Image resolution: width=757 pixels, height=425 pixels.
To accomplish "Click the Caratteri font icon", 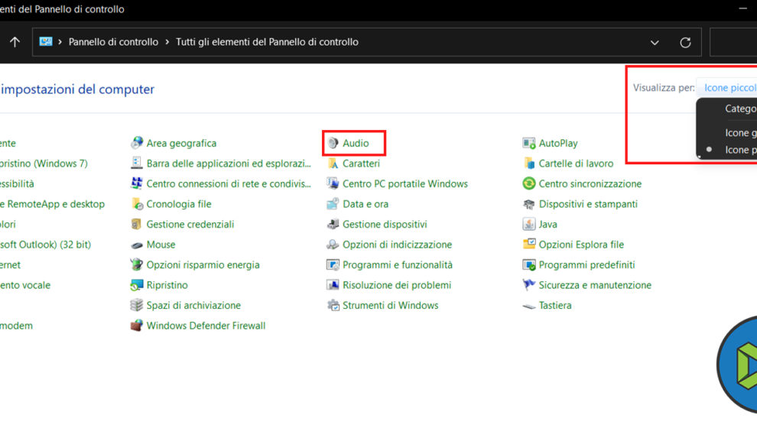I will (333, 163).
